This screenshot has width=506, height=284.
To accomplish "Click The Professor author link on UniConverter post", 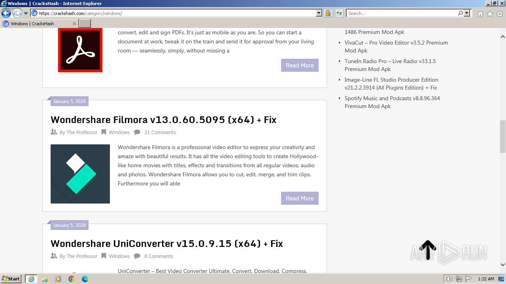I will (82, 256).
